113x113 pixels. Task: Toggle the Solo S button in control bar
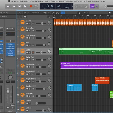point(86,6)
